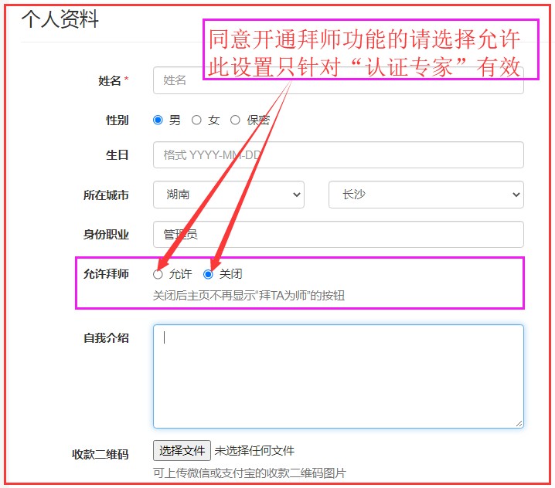Click the 收款二维码 label
The image size is (555, 488).
[x=100, y=454]
